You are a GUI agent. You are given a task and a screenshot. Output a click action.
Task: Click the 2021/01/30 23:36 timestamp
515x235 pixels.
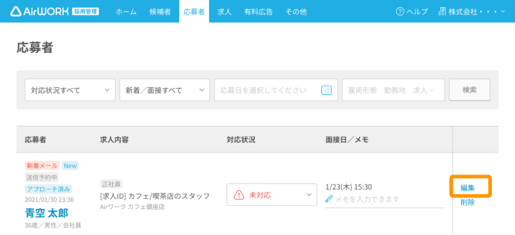49,200
